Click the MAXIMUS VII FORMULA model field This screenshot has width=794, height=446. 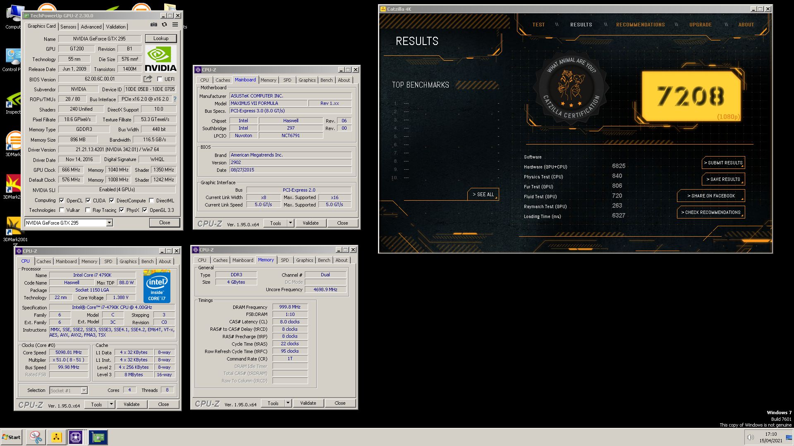pos(268,103)
